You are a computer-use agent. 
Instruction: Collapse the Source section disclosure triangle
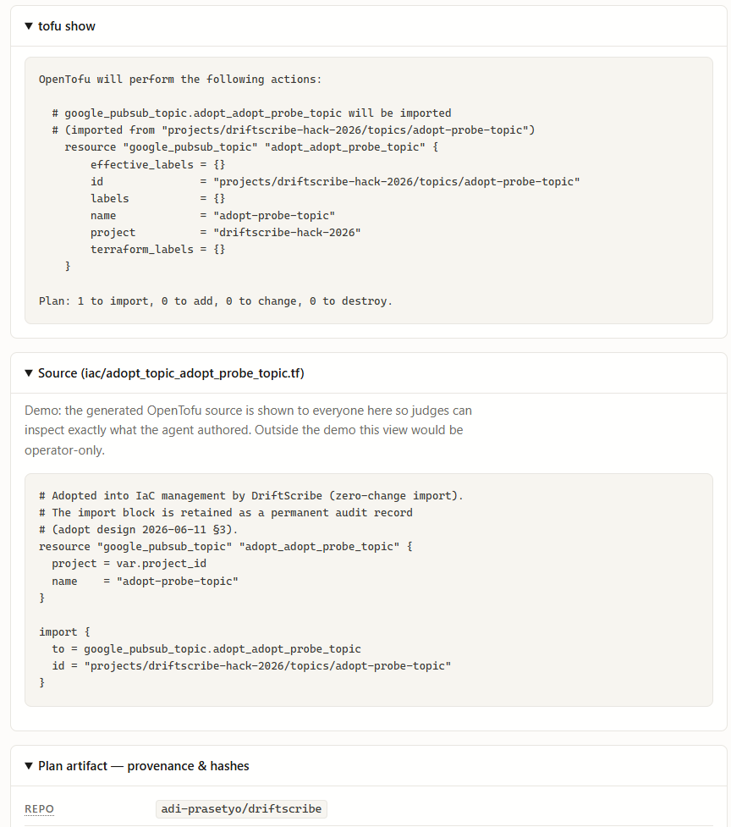click(x=29, y=373)
